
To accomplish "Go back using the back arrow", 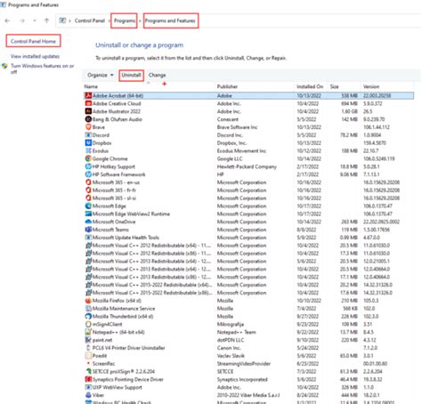I will click(x=7, y=20).
